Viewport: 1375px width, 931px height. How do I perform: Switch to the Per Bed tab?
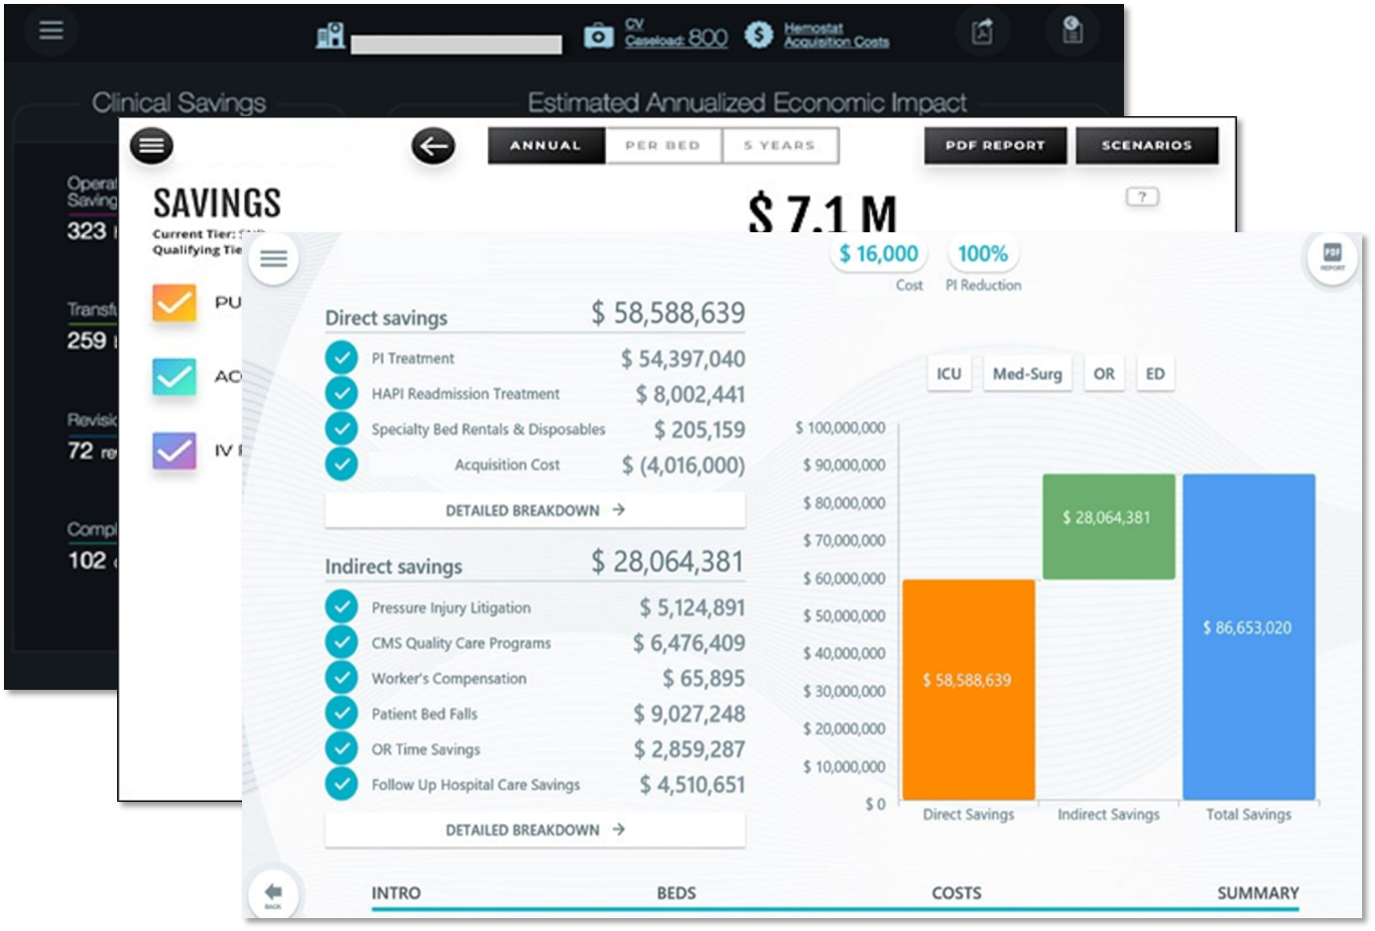[x=662, y=145]
